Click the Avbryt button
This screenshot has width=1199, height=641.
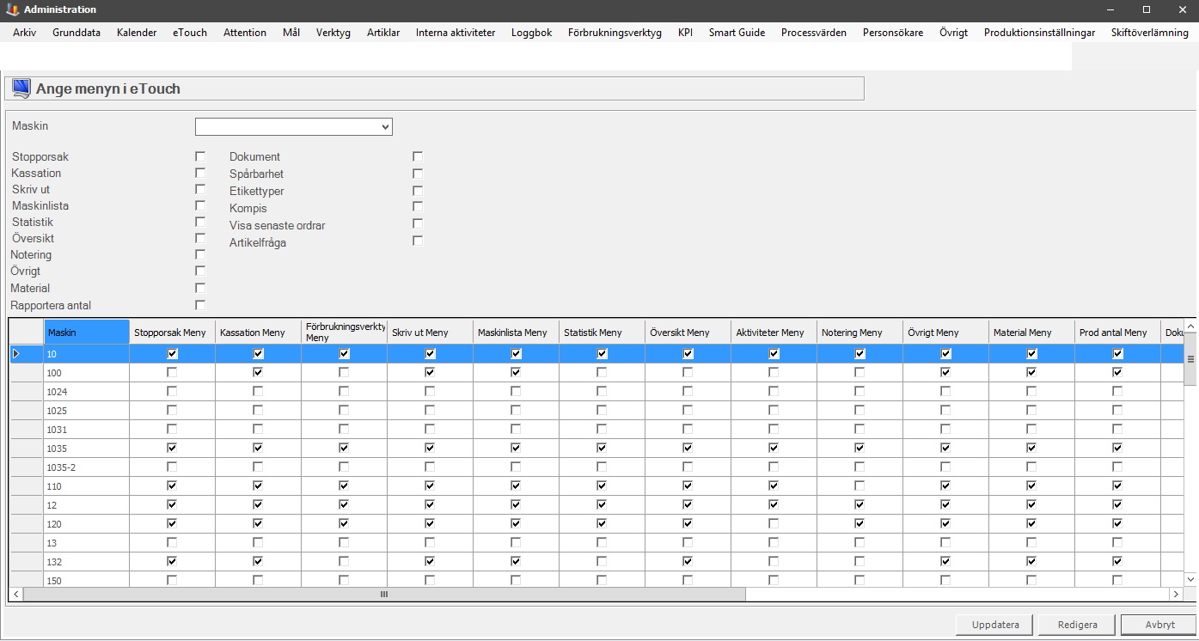pos(1158,625)
